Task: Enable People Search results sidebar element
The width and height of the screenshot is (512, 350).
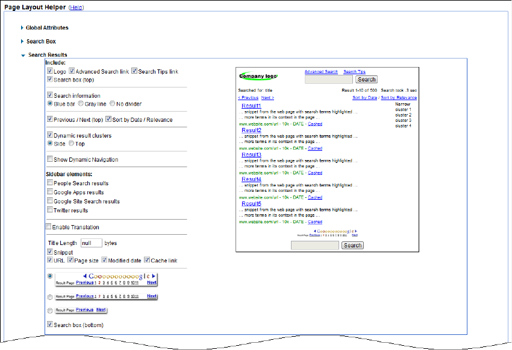Action: point(50,183)
